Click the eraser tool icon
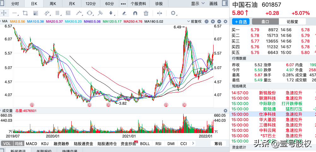Image resolution: width=316 pixels, height=152 pixels. (124, 13)
